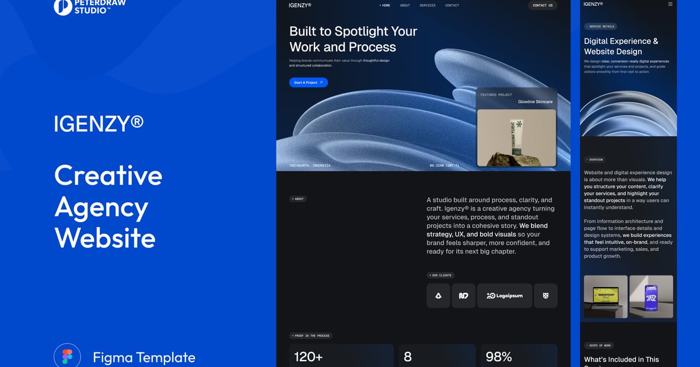Select the shield-shaped client logo tile

coord(546,296)
